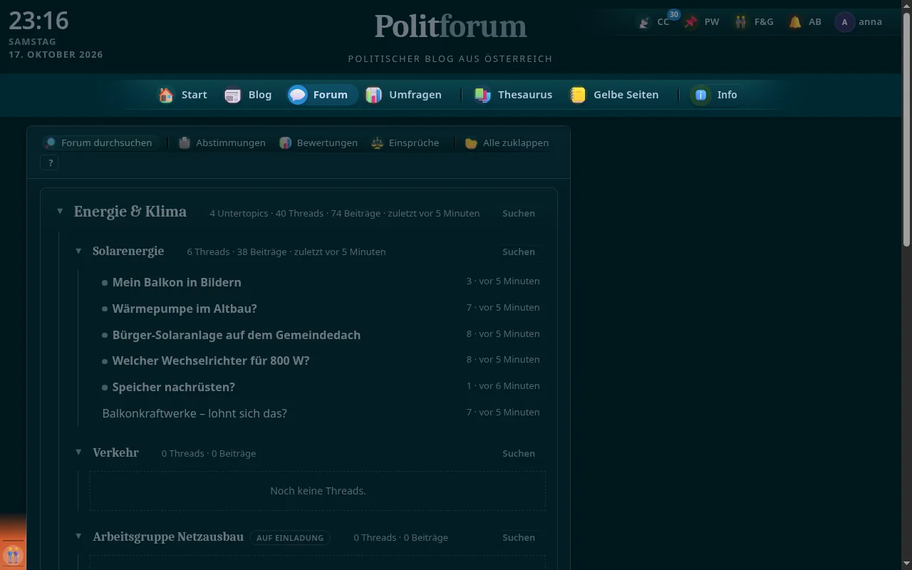This screenshot has width=912, height=570.
Task: Collapse the Arbeitsgruppe Netzausbau subtopic
Action: [78, 537]
